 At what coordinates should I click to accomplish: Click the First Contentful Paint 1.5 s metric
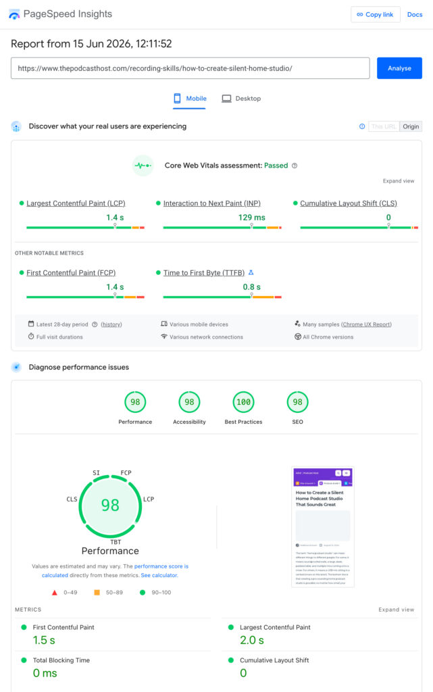113,634
